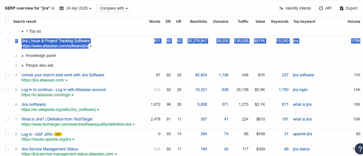This screenshot has width=363, height=156.
Task: Expand the 1 Top ad row
Action: click(x=31, y=31)
